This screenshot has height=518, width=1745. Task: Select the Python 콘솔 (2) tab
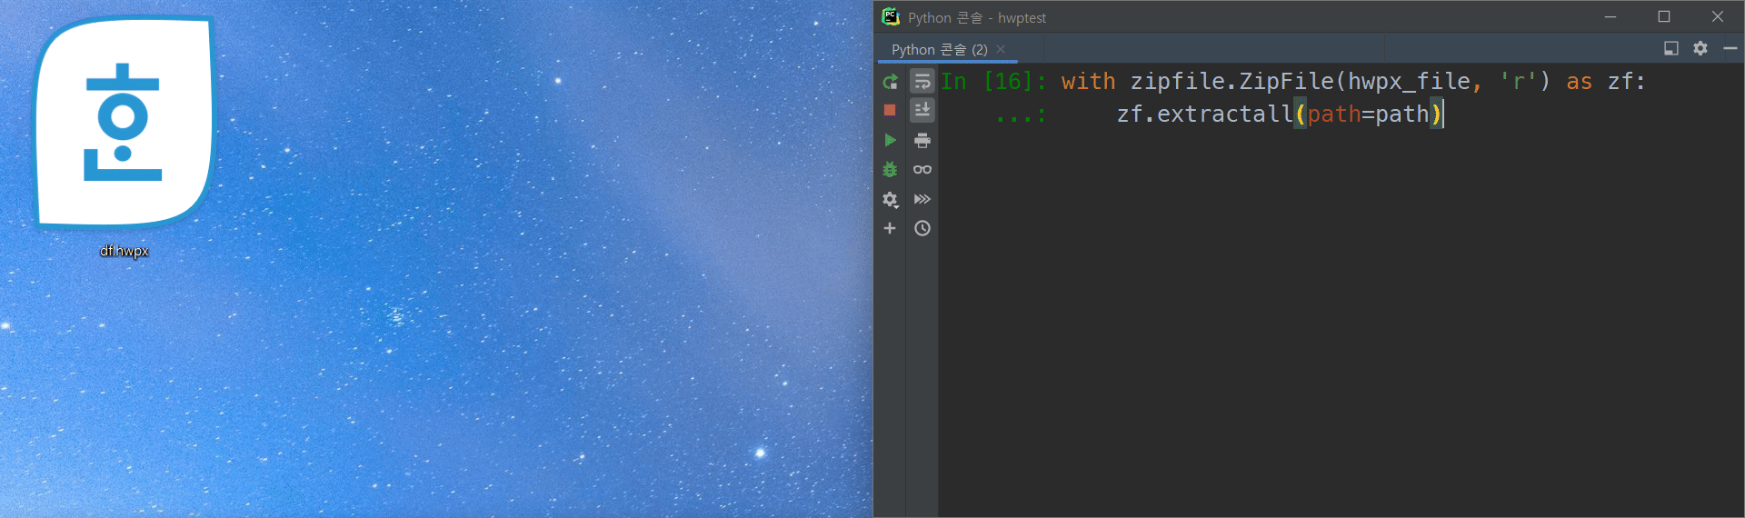click(x=939, y=49)
